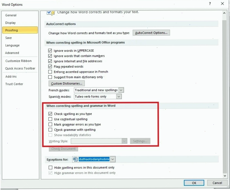Open the French modes dropdown
Viewport: 230px width, 190px height.
(121, 90)
